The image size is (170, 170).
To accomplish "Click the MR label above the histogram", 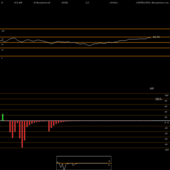I will pyautogui.click(x=152, y=88).
